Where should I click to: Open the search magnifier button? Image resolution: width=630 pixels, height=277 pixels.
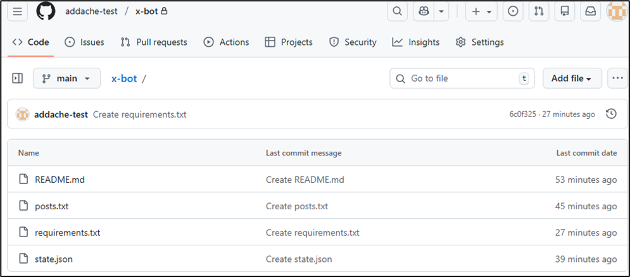click(397, 11)
